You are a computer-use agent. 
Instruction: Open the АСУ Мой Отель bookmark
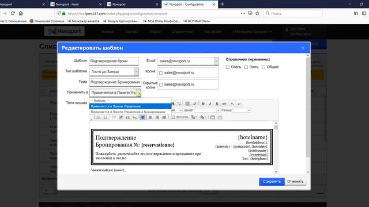point(197,21)
